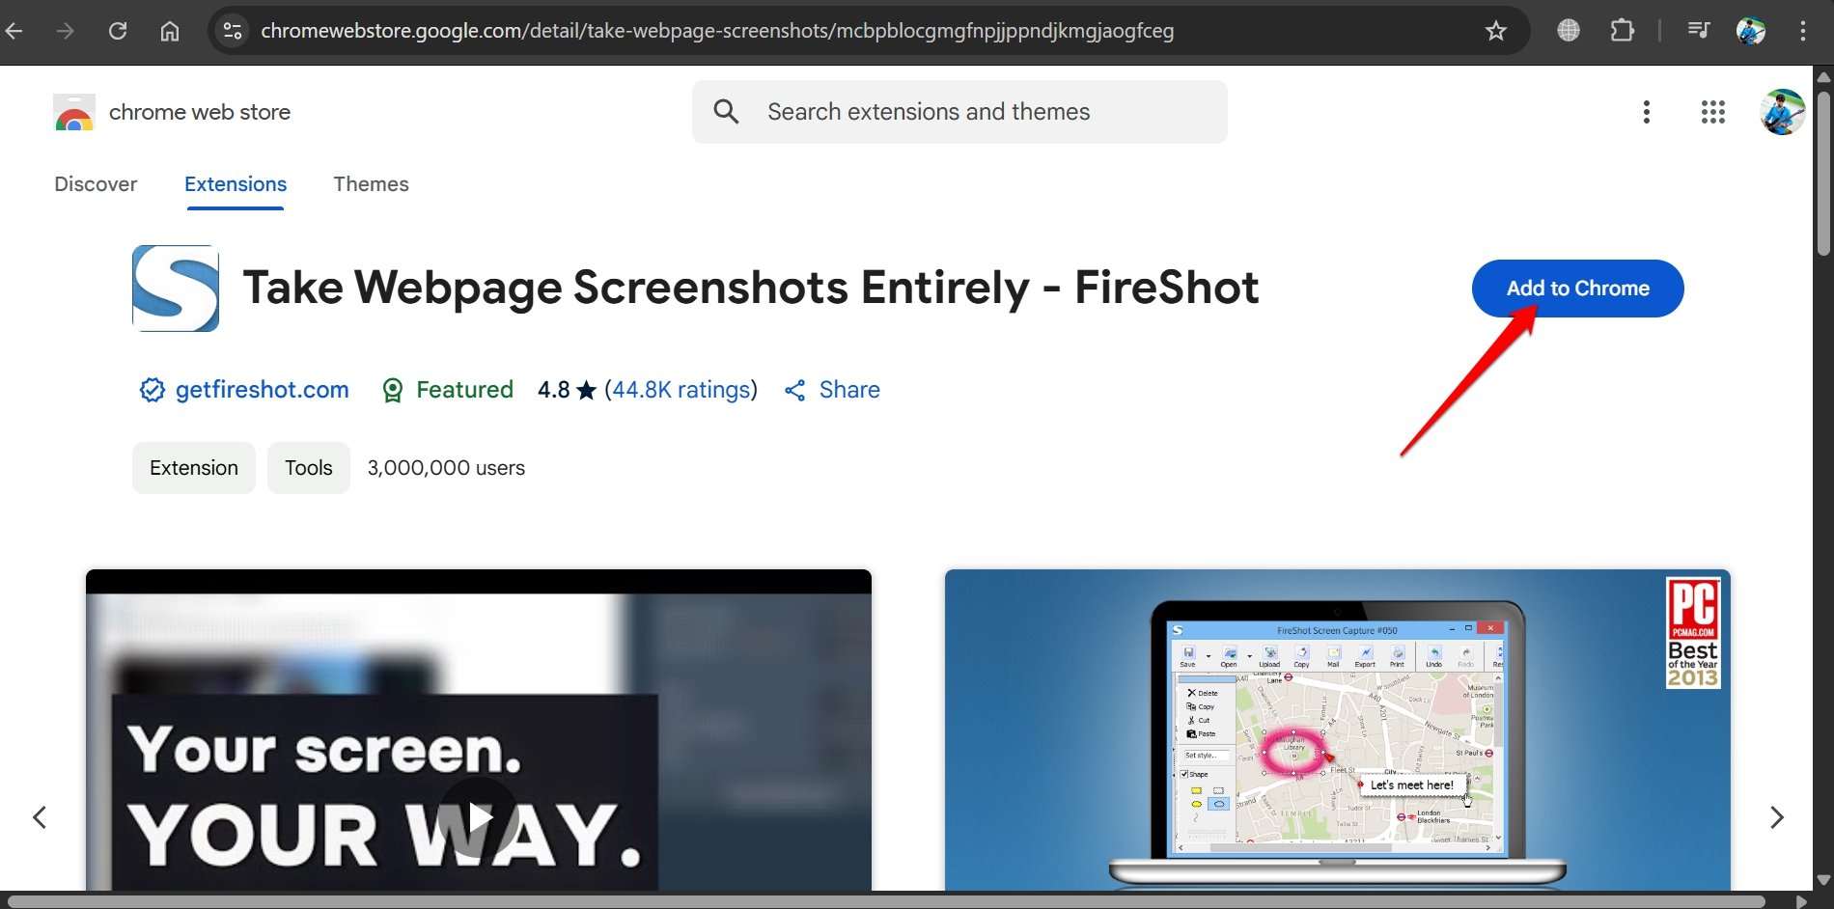This screenshot has width=1834, height=909.
Task: Click the vertical scrollbar thumb
Action: (1823, 174)
